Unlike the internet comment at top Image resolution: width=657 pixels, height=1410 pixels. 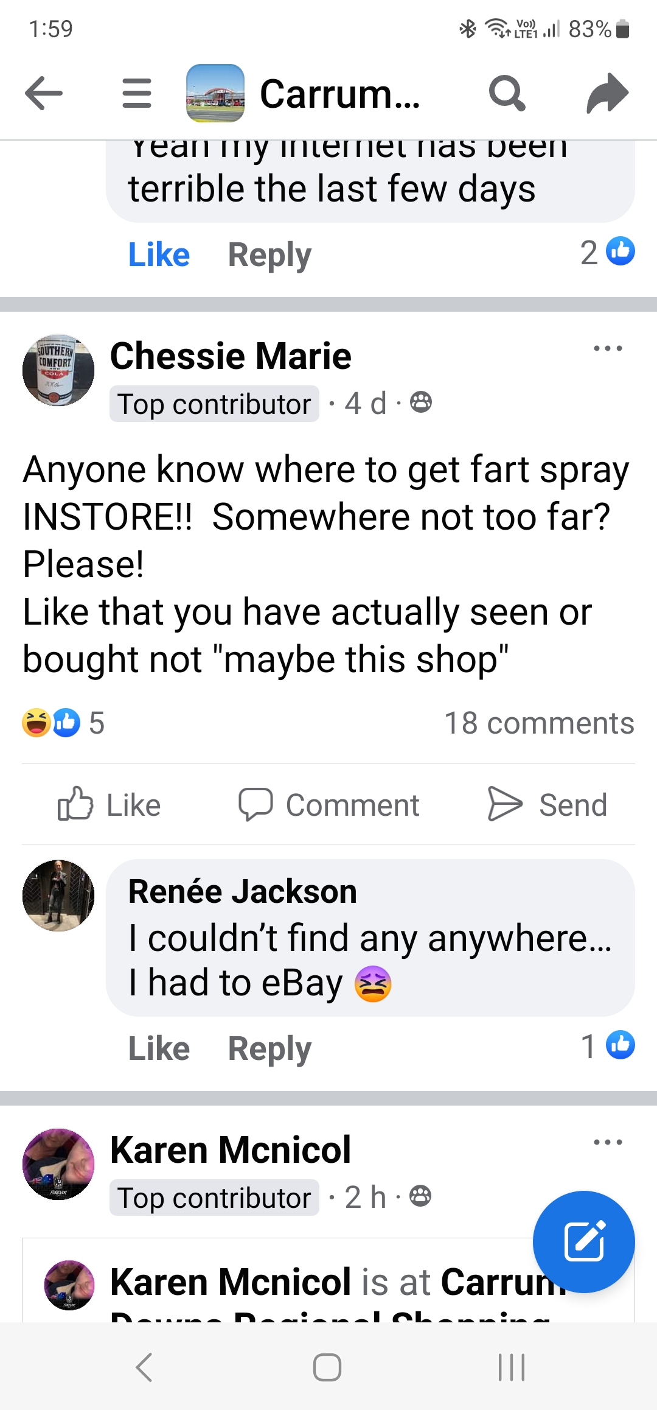pyautogui.click(x=159, y=254)
